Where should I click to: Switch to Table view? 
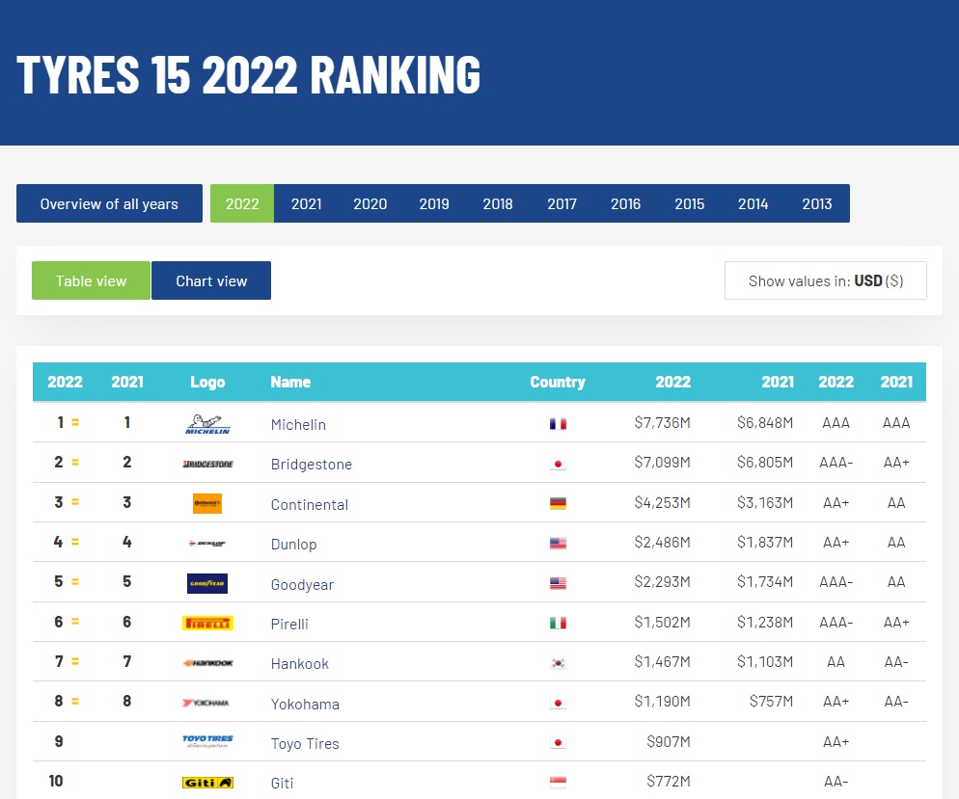[x=91, y=280]
